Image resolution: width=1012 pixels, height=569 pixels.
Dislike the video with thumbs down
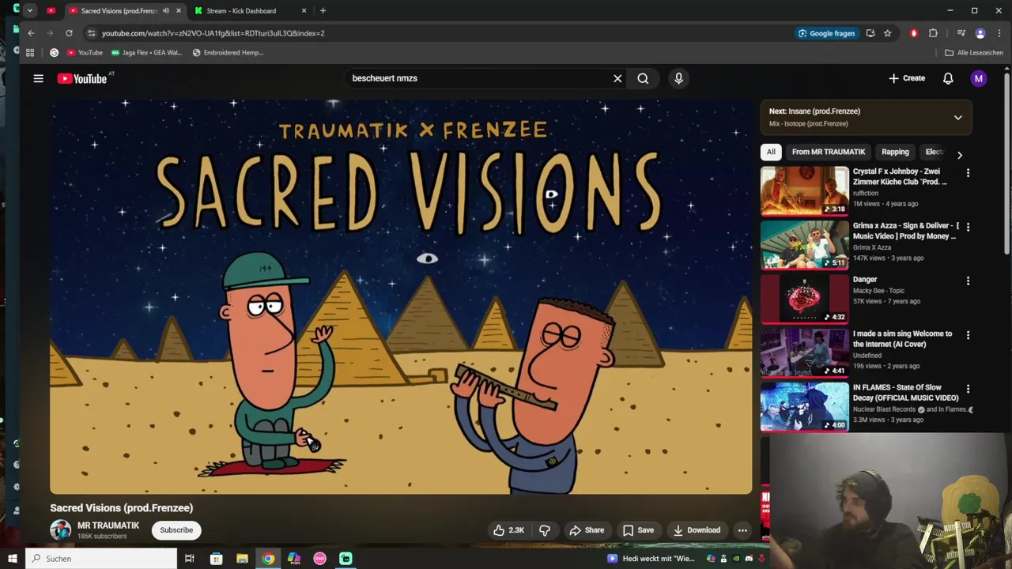coord(545,530)
